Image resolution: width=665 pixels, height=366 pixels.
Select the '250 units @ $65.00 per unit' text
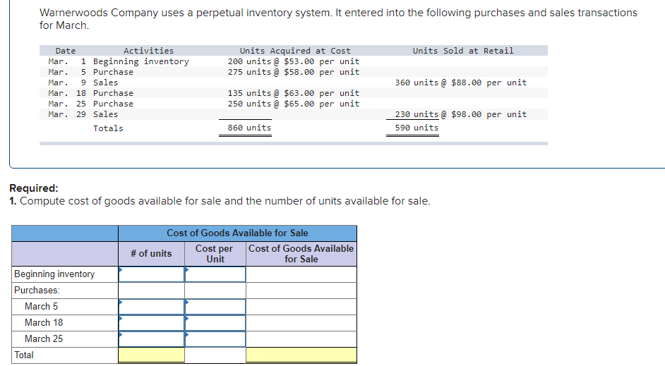(294, 104)
